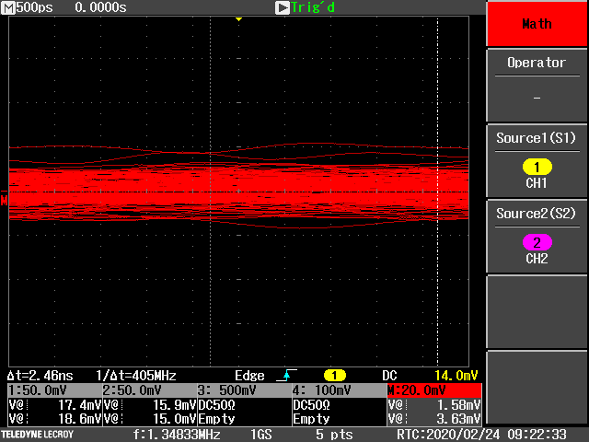Select channel 2 50.0mV scale box

pyautogui.click(x=150, y=390)
